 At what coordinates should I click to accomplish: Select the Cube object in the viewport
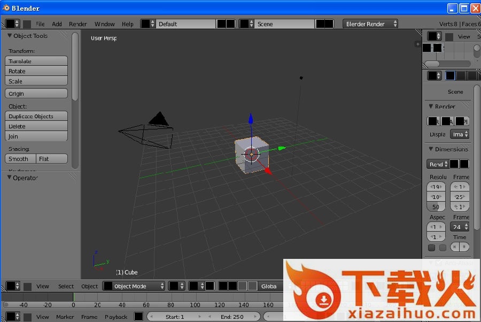(x=252, y=155)
